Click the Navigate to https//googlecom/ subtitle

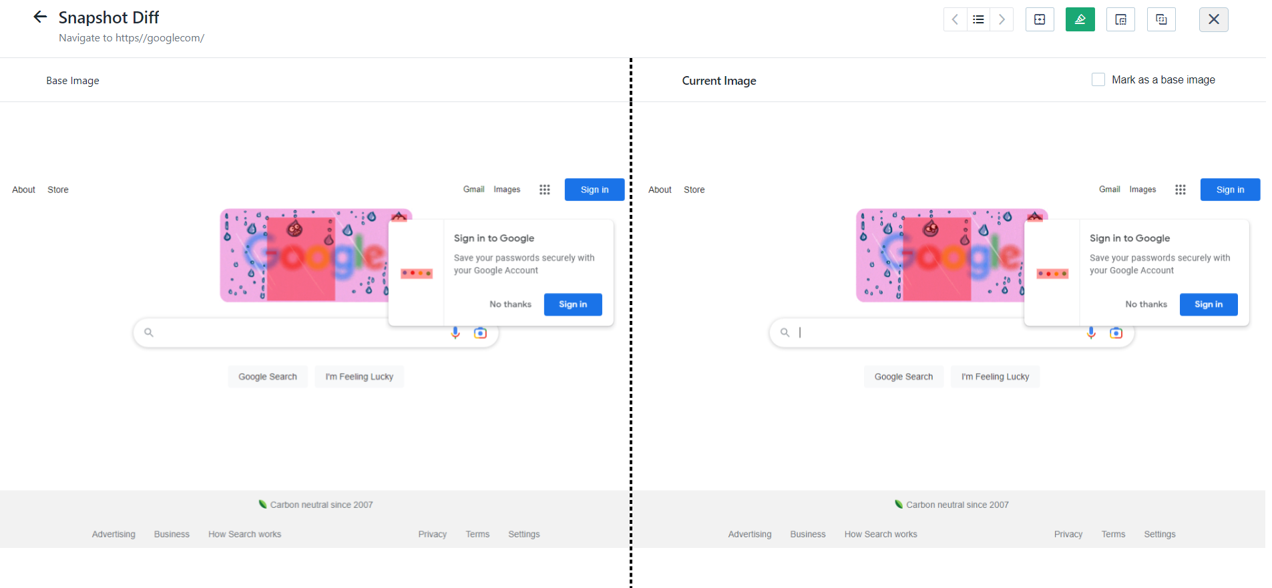click(x=132, y=38)
